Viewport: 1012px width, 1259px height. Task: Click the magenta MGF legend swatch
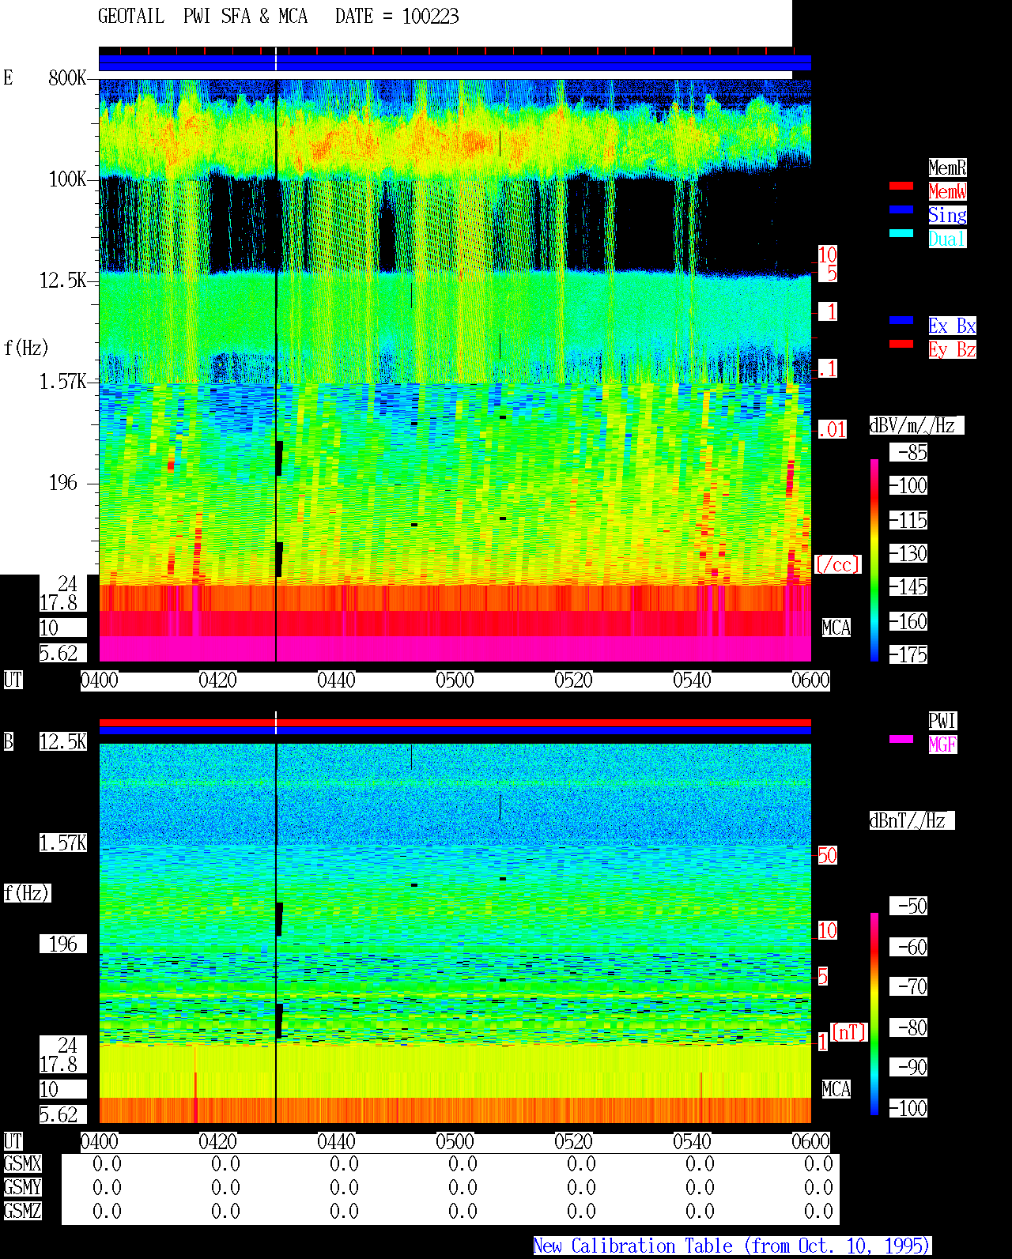point(901,739)
